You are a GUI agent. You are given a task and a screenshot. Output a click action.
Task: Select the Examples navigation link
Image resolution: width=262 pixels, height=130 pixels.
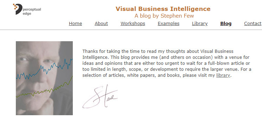(x=168, y=24)
